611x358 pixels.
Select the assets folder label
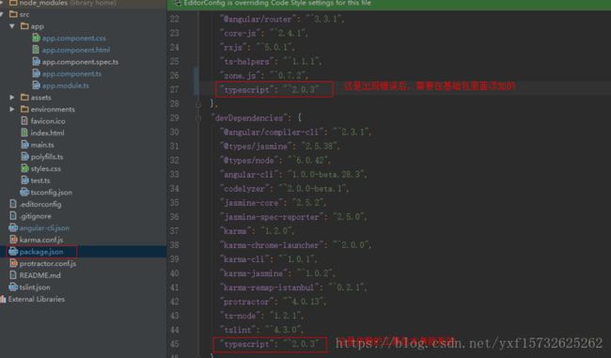(40, 98)
